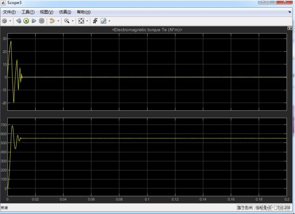Expand the measurements dropdown arrow
295x214 pixels.
109,21
